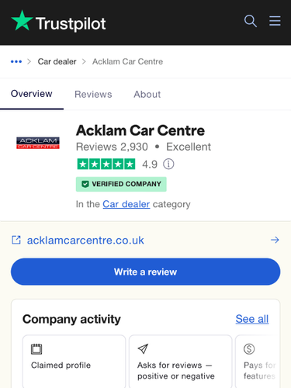Switch to the Reviews tab
The height and width of the screenshot is (388, 291).
(93, 94)
